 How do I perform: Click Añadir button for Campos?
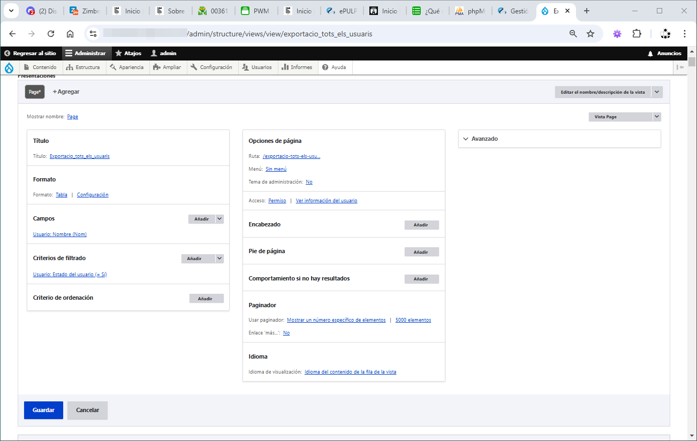coord(202,219)
